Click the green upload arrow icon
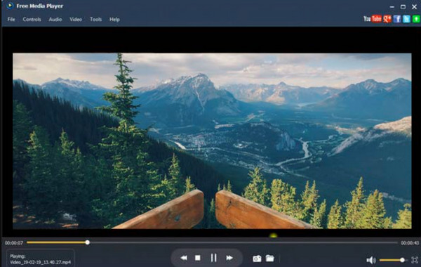 (416, 18)
